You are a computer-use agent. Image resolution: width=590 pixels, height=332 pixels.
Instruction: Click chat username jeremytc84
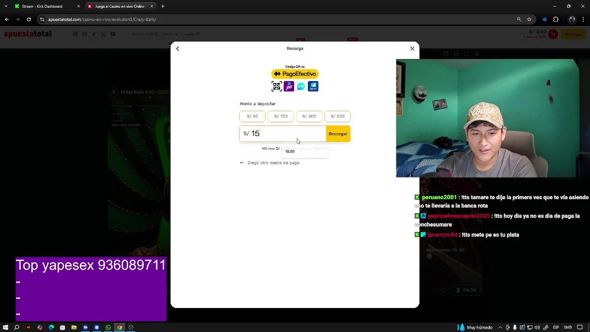point(442,235)
